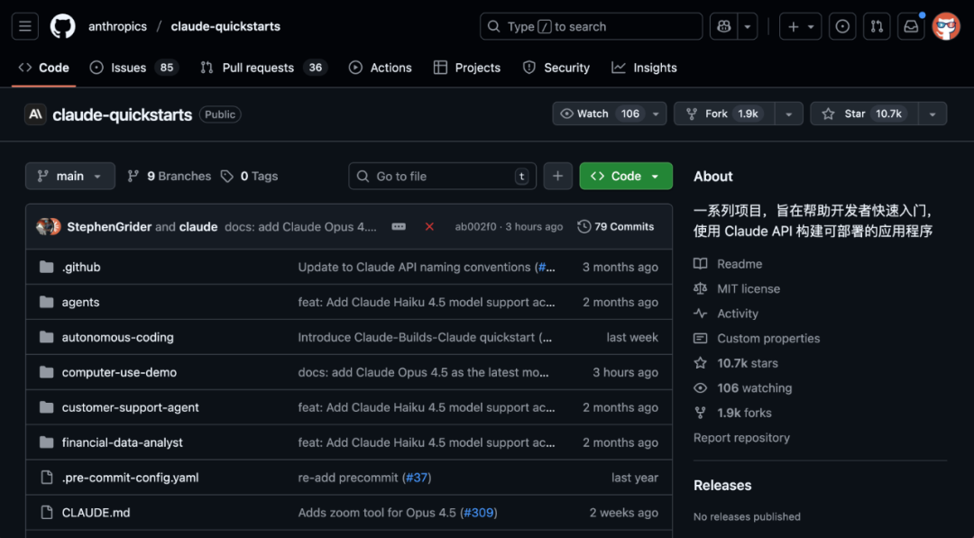Fork the repository
This screenshot has height=538, width=974.
tap(724, 114)
